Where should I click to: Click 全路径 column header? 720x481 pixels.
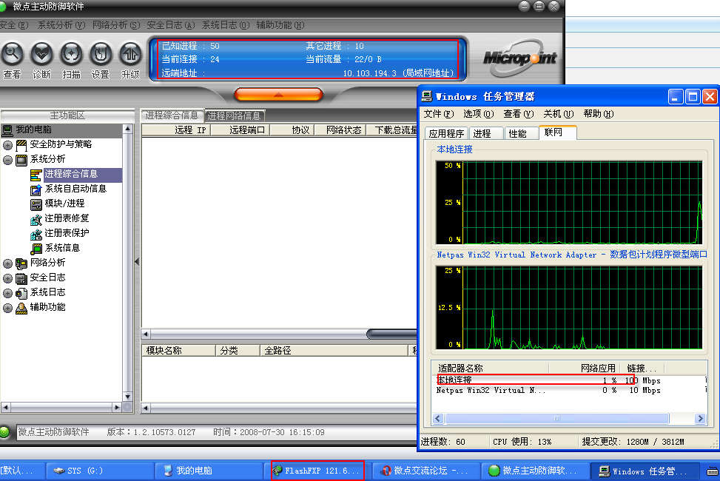[334, 351]
